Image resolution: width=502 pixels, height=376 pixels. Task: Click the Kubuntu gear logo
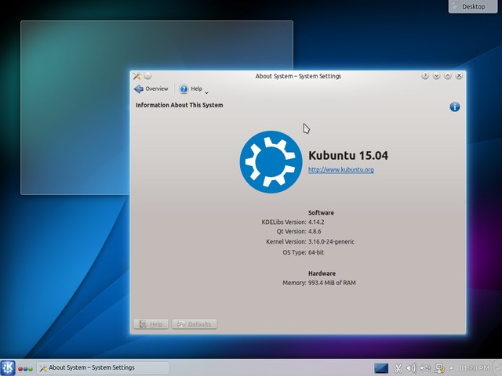[x=271, y=162]
